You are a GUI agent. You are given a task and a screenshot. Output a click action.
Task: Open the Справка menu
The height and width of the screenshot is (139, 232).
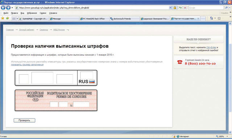pos(53,13)
